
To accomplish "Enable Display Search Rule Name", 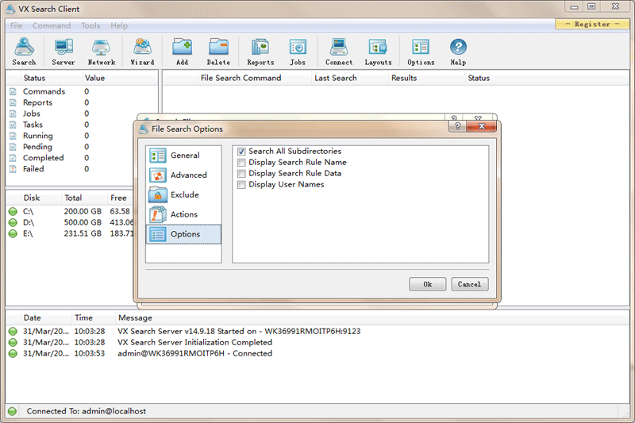I will [241, 163].
